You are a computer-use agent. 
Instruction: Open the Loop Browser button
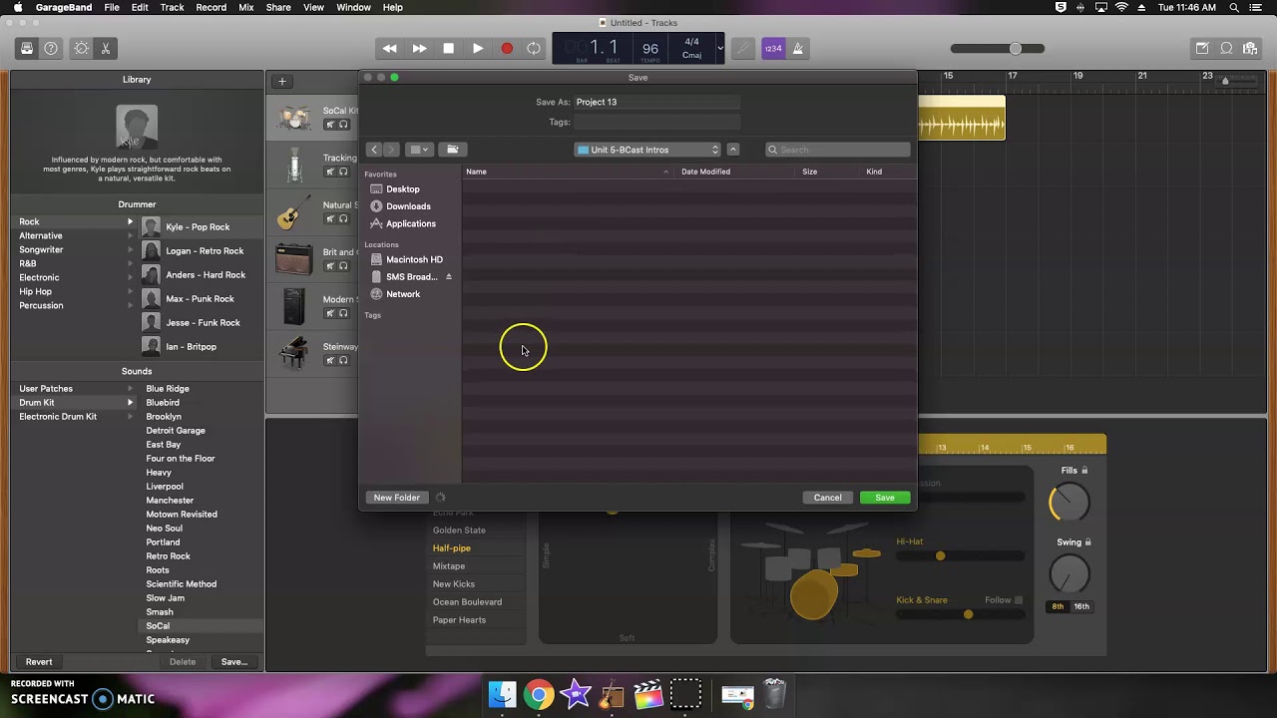pos(1226,48)
